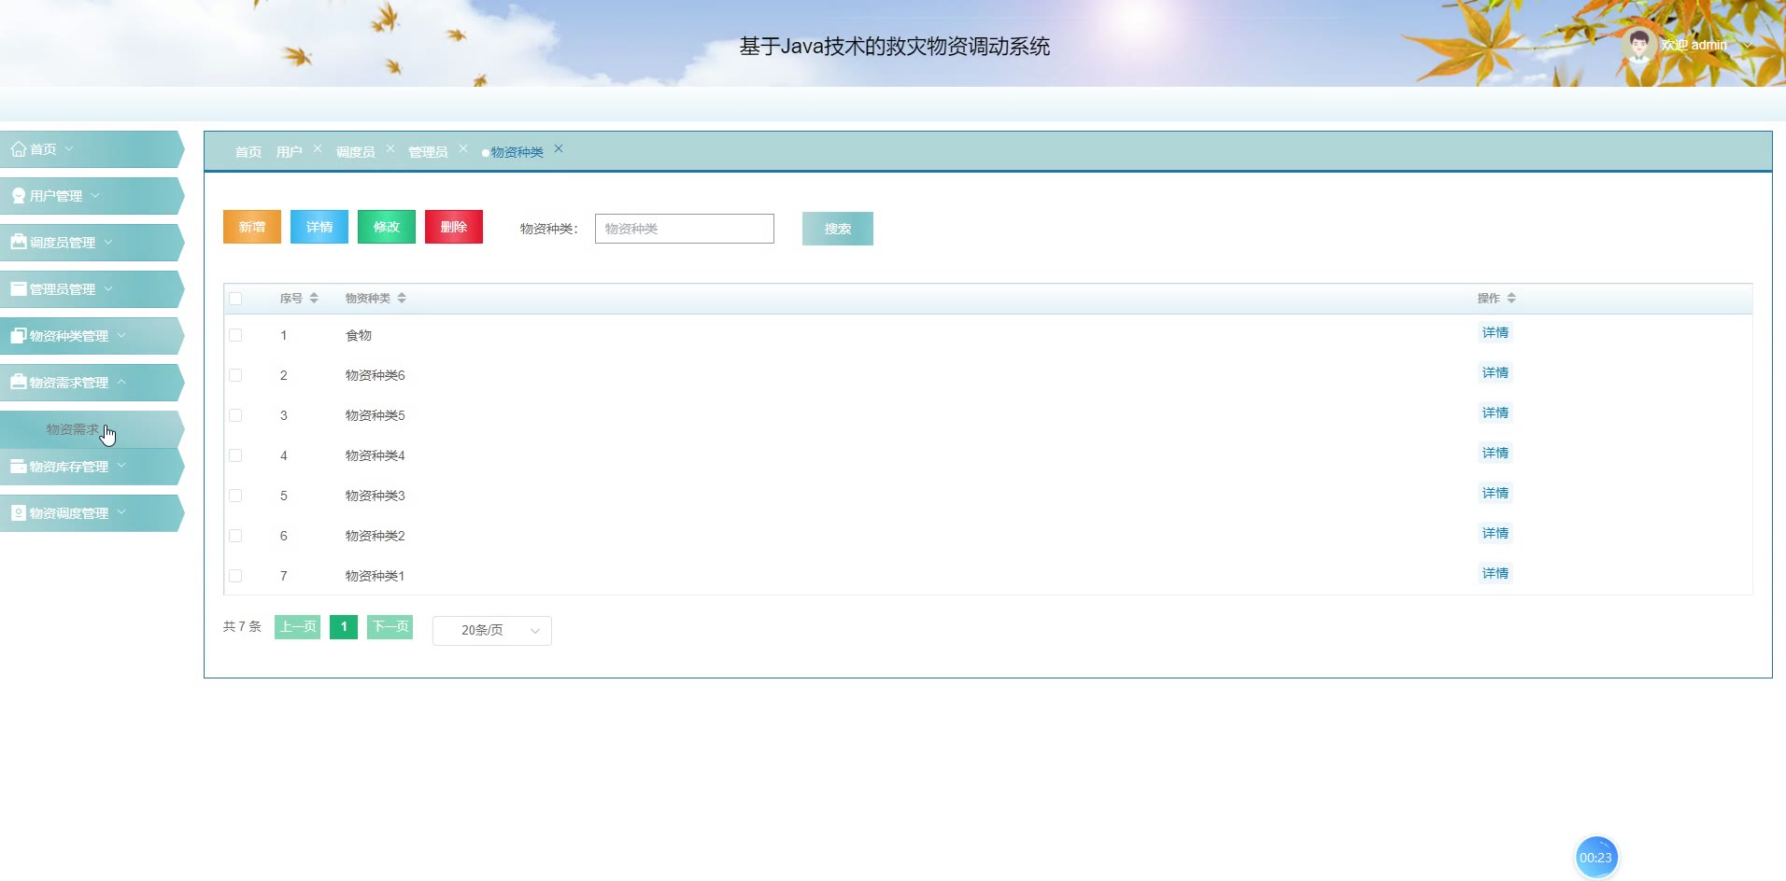The width and height of the screenshot is (1786, 881).
Task: Toggle the select-all header checkbox
Action: (235, 299)
